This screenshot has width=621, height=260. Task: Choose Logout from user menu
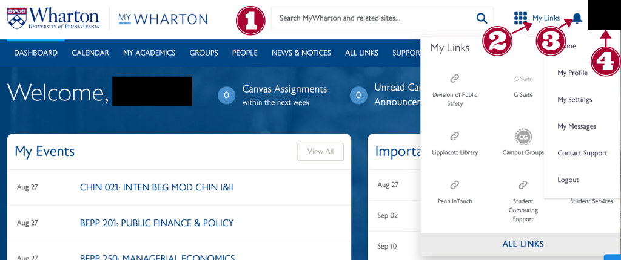pyautogui.click(x=568, y=180)
